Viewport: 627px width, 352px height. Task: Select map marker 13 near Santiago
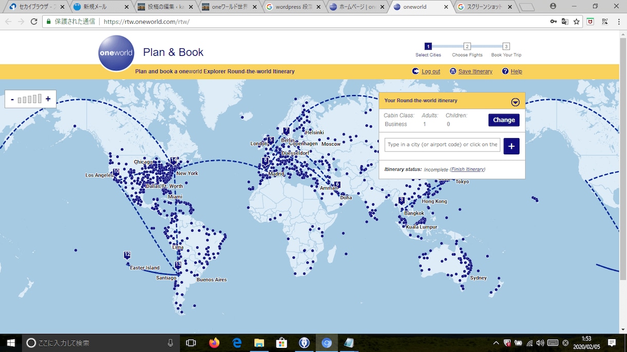178,265
